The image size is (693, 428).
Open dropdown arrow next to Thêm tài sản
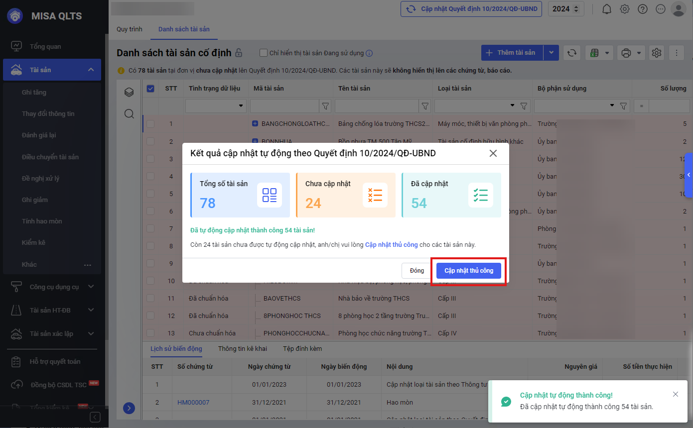[551, 53]
